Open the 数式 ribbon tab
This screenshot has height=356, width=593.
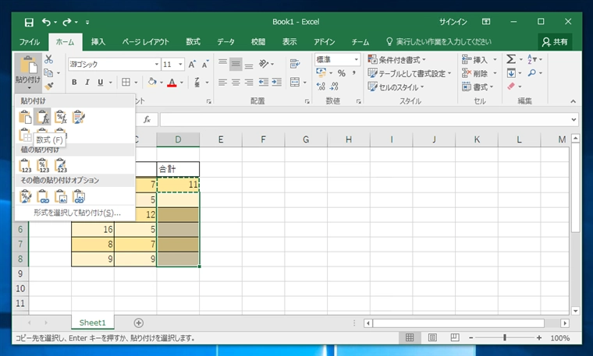(193, 41)
